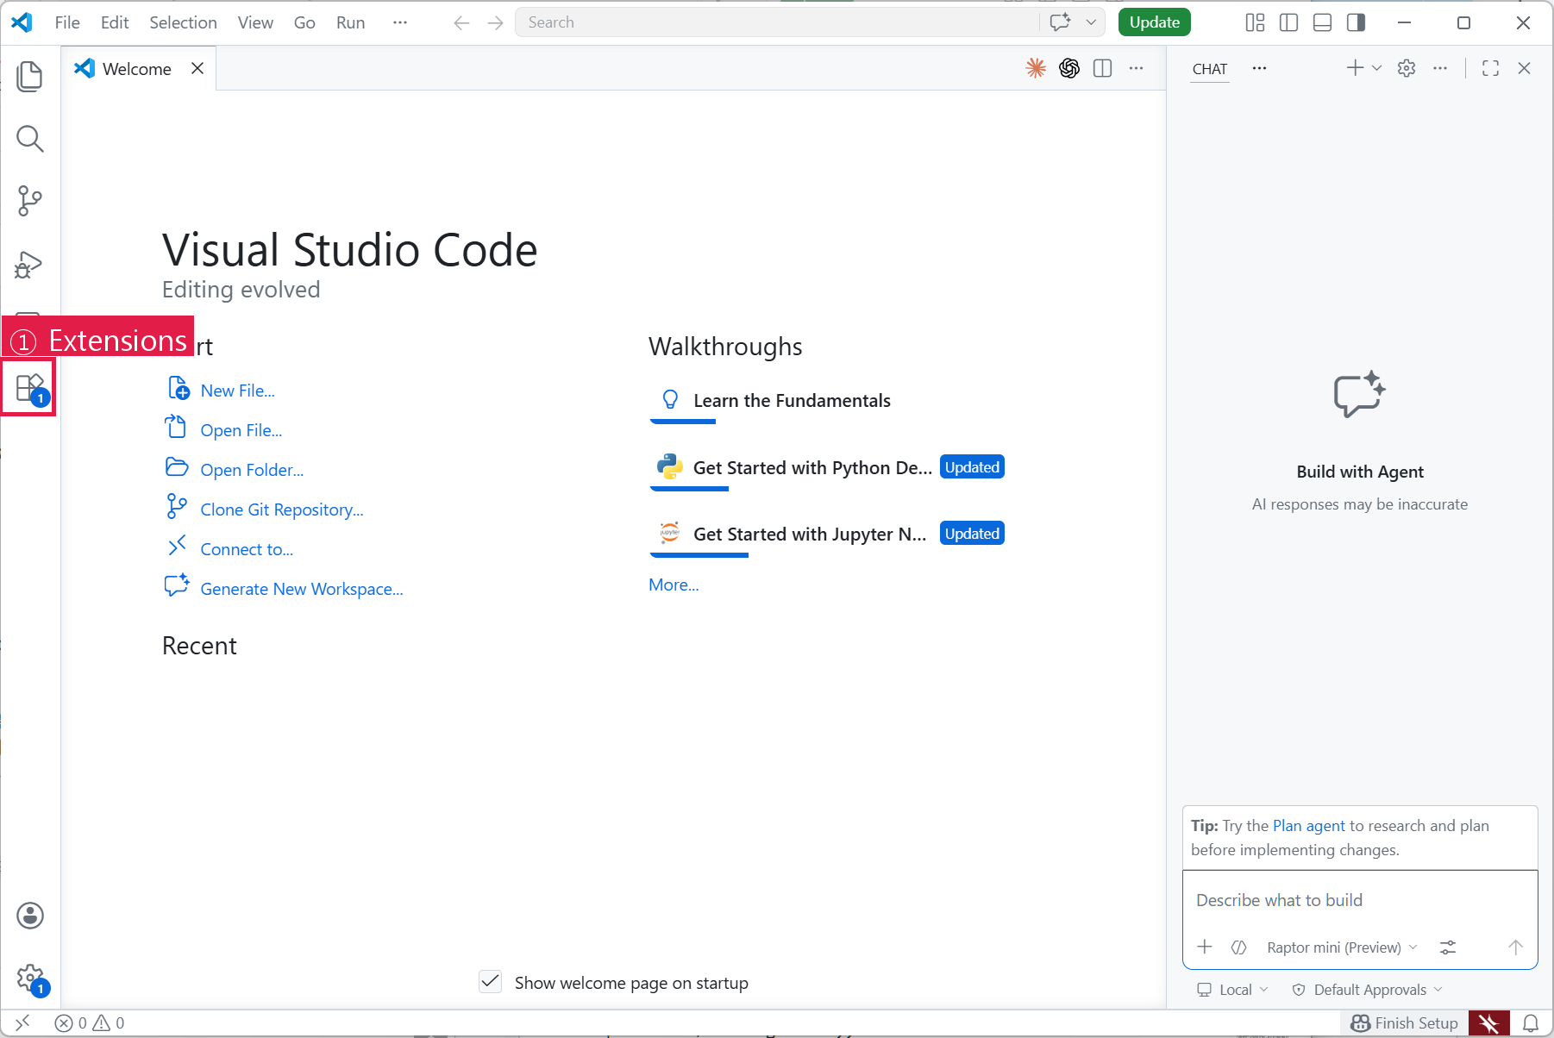Start a new chat with plus icon

tap(1355, 68)
